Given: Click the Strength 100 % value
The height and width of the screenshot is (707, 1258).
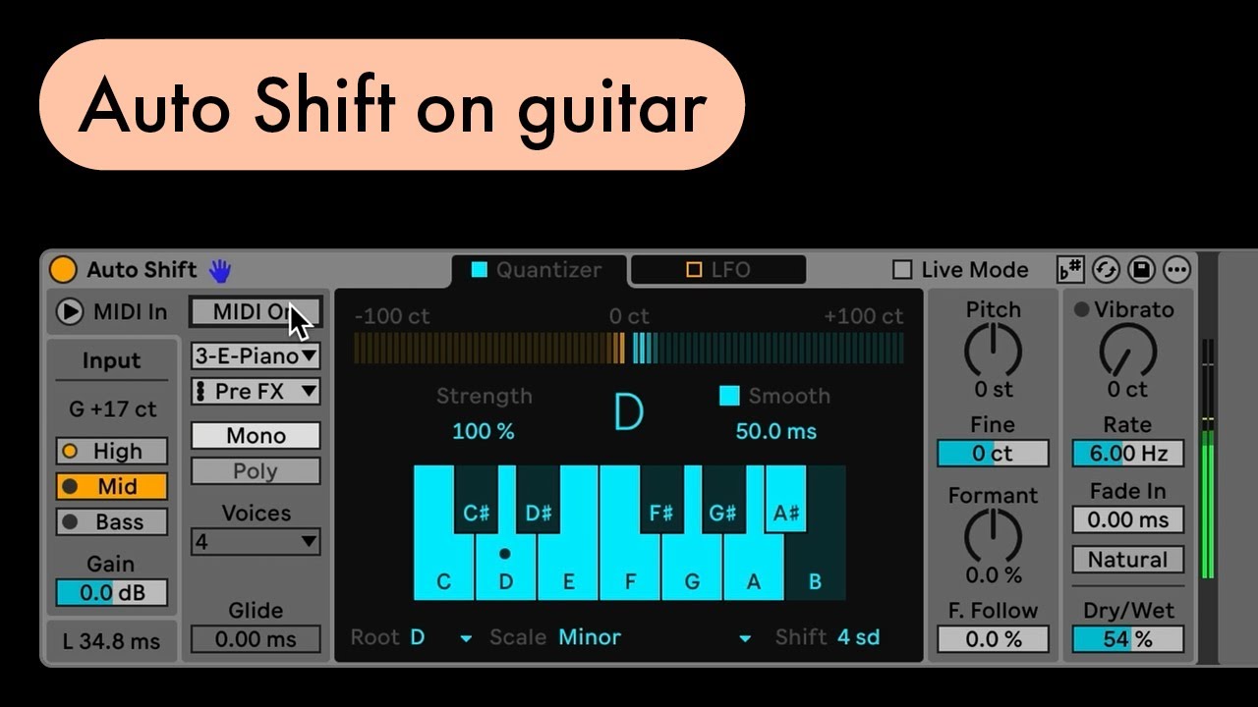Looking at the screenshot, I should 484,431.
